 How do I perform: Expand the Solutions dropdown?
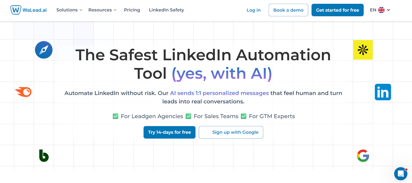pos(69,10)
